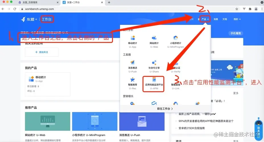
Task: Open the 智能超链 U-Link item
Action: (x=176, y=86)
